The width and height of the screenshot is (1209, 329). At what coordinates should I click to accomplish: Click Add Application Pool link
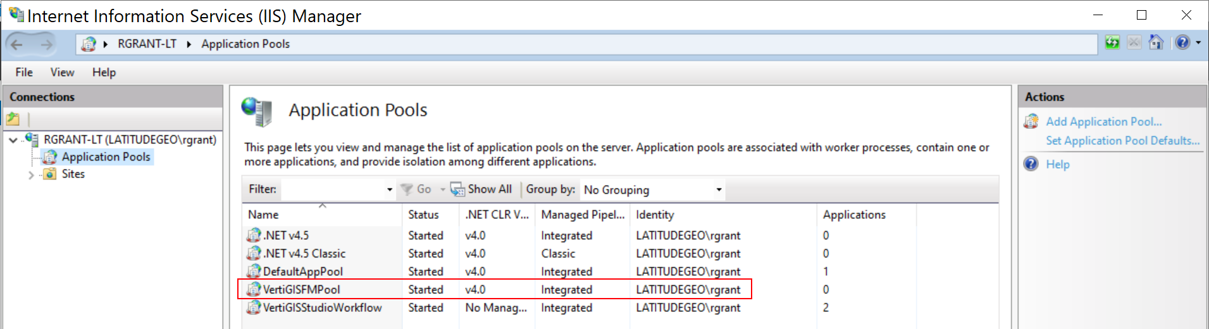[1103, 121]
